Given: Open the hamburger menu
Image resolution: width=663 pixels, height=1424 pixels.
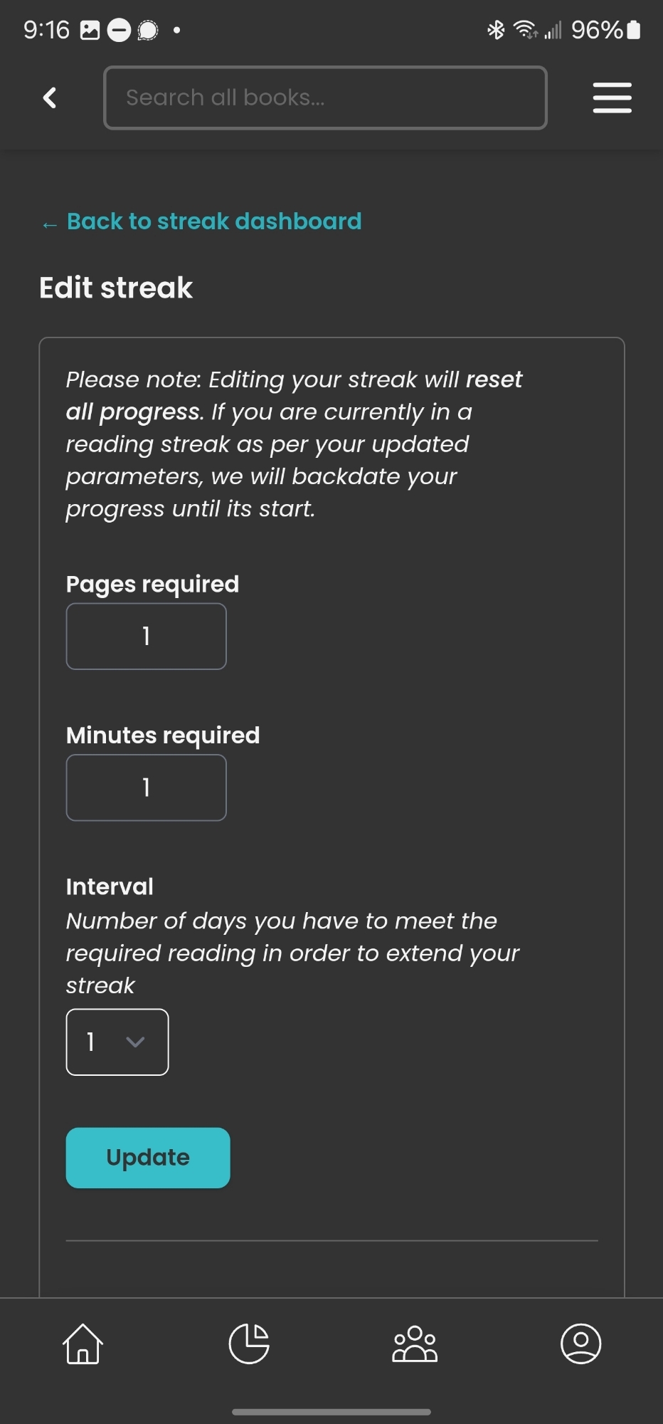Looking at the screenshot, I should (x=612, y=98).
